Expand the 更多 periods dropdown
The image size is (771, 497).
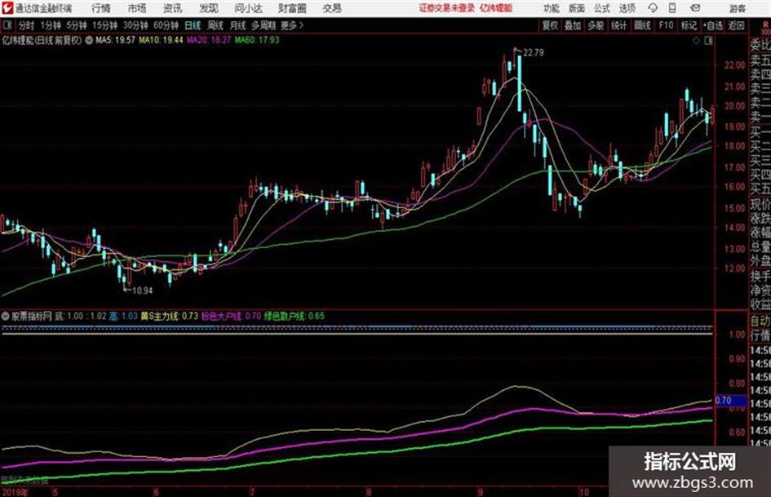[x=292, y=25]
